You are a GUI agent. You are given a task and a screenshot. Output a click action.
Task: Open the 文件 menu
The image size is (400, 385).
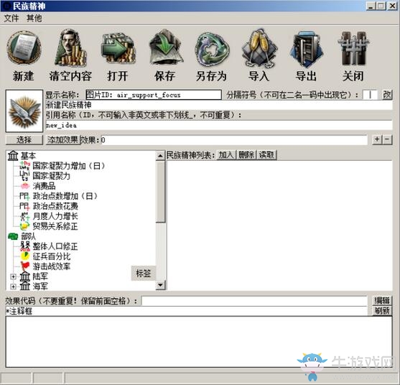[11, 18]
